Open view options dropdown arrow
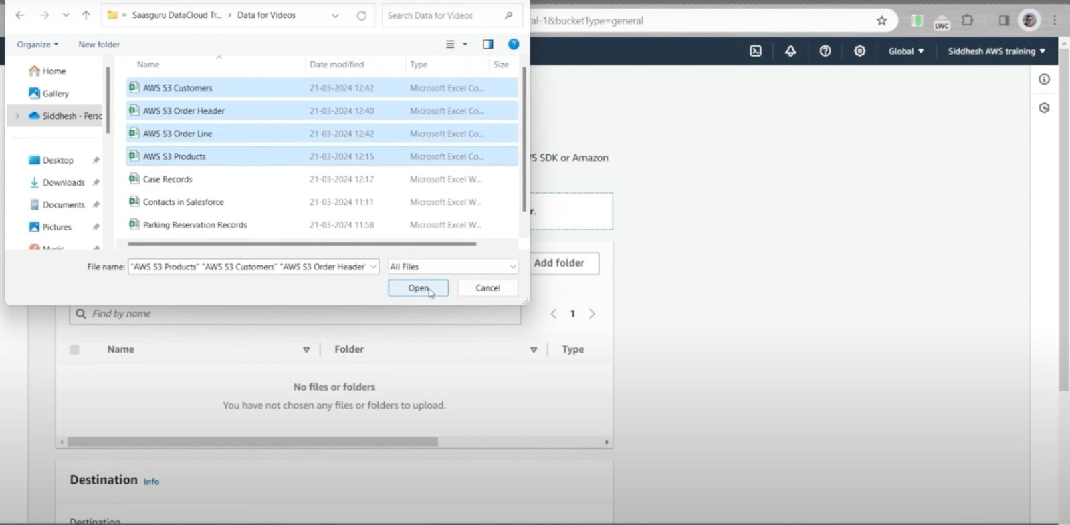This screenshot has width=1070, height=525. pyautogui.click(x=465, y=45)
